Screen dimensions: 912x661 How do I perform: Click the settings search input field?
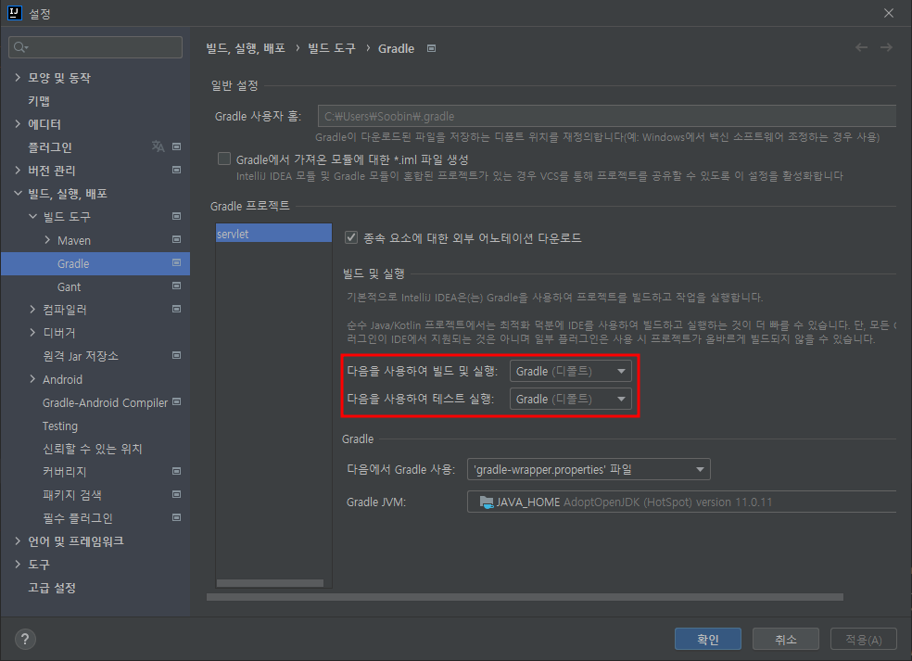point(95,47)
